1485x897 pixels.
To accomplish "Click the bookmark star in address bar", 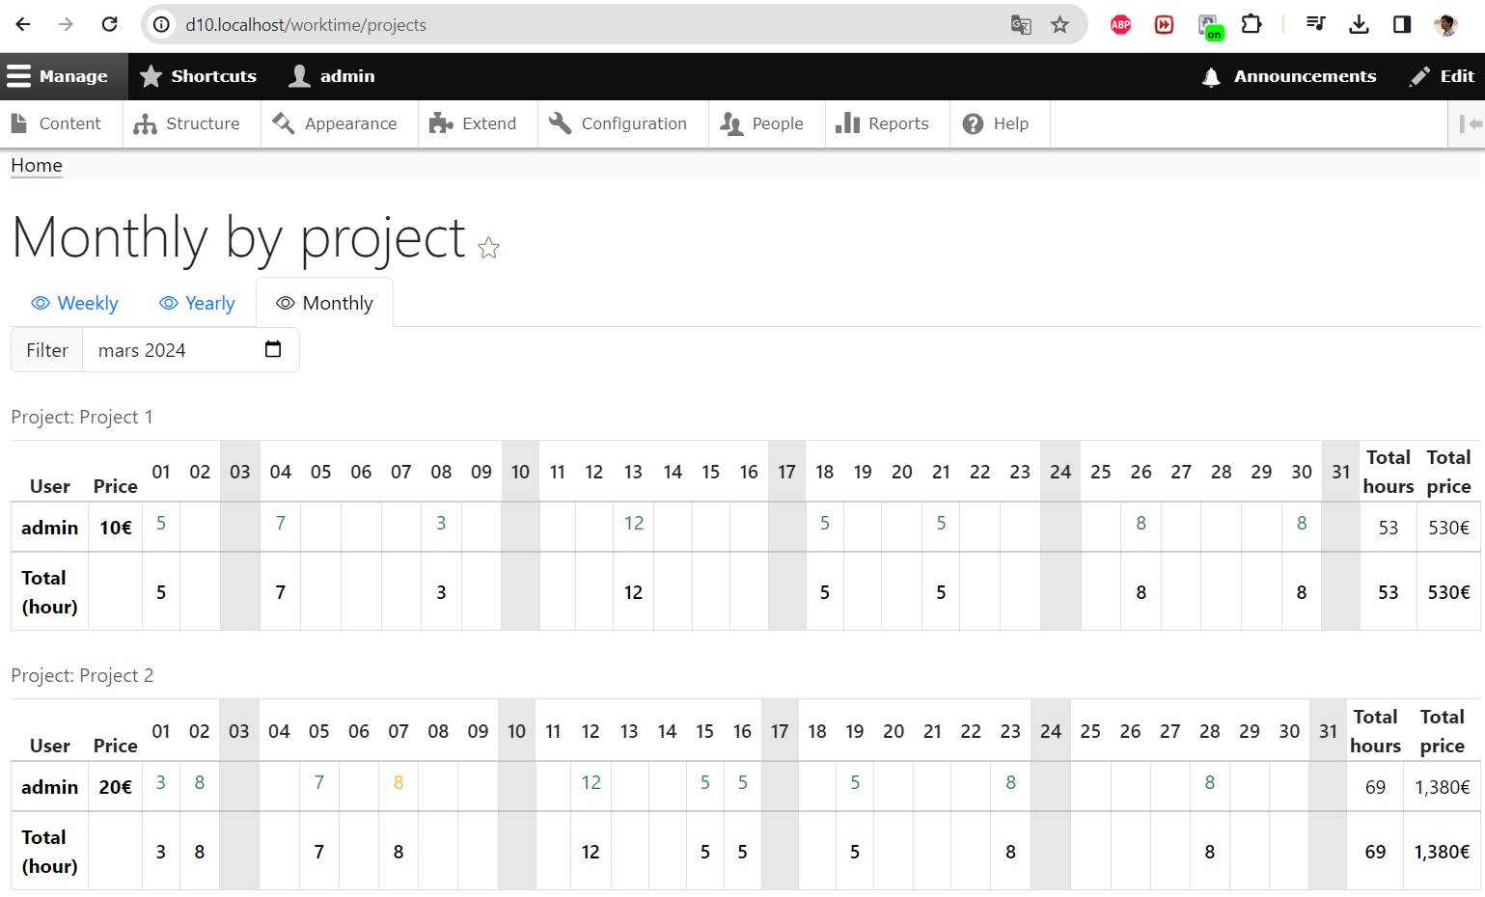I will coord(1059,25).
